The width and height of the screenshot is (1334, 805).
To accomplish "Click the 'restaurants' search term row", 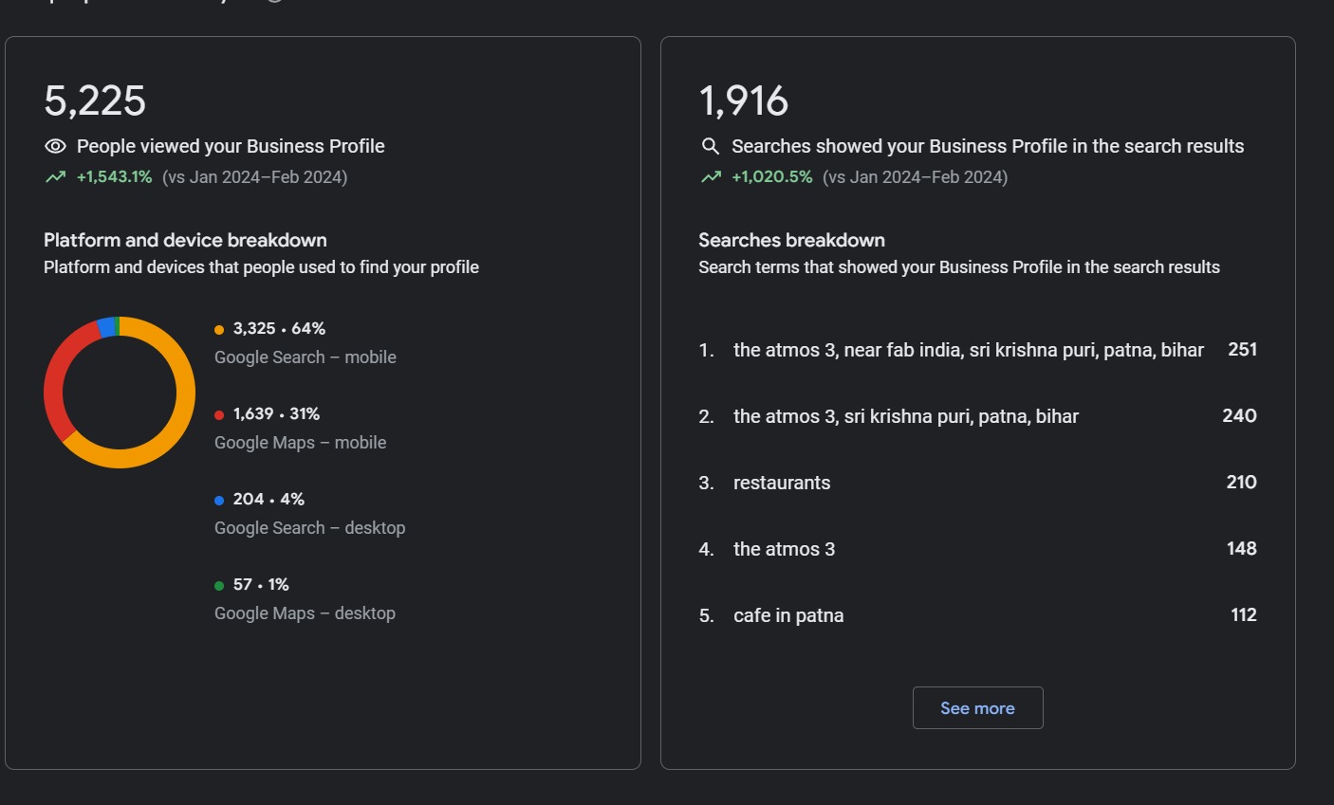I will coord(781,483).
